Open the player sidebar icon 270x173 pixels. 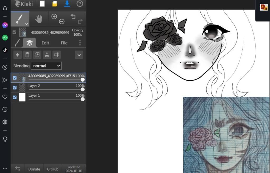[5, 67]
